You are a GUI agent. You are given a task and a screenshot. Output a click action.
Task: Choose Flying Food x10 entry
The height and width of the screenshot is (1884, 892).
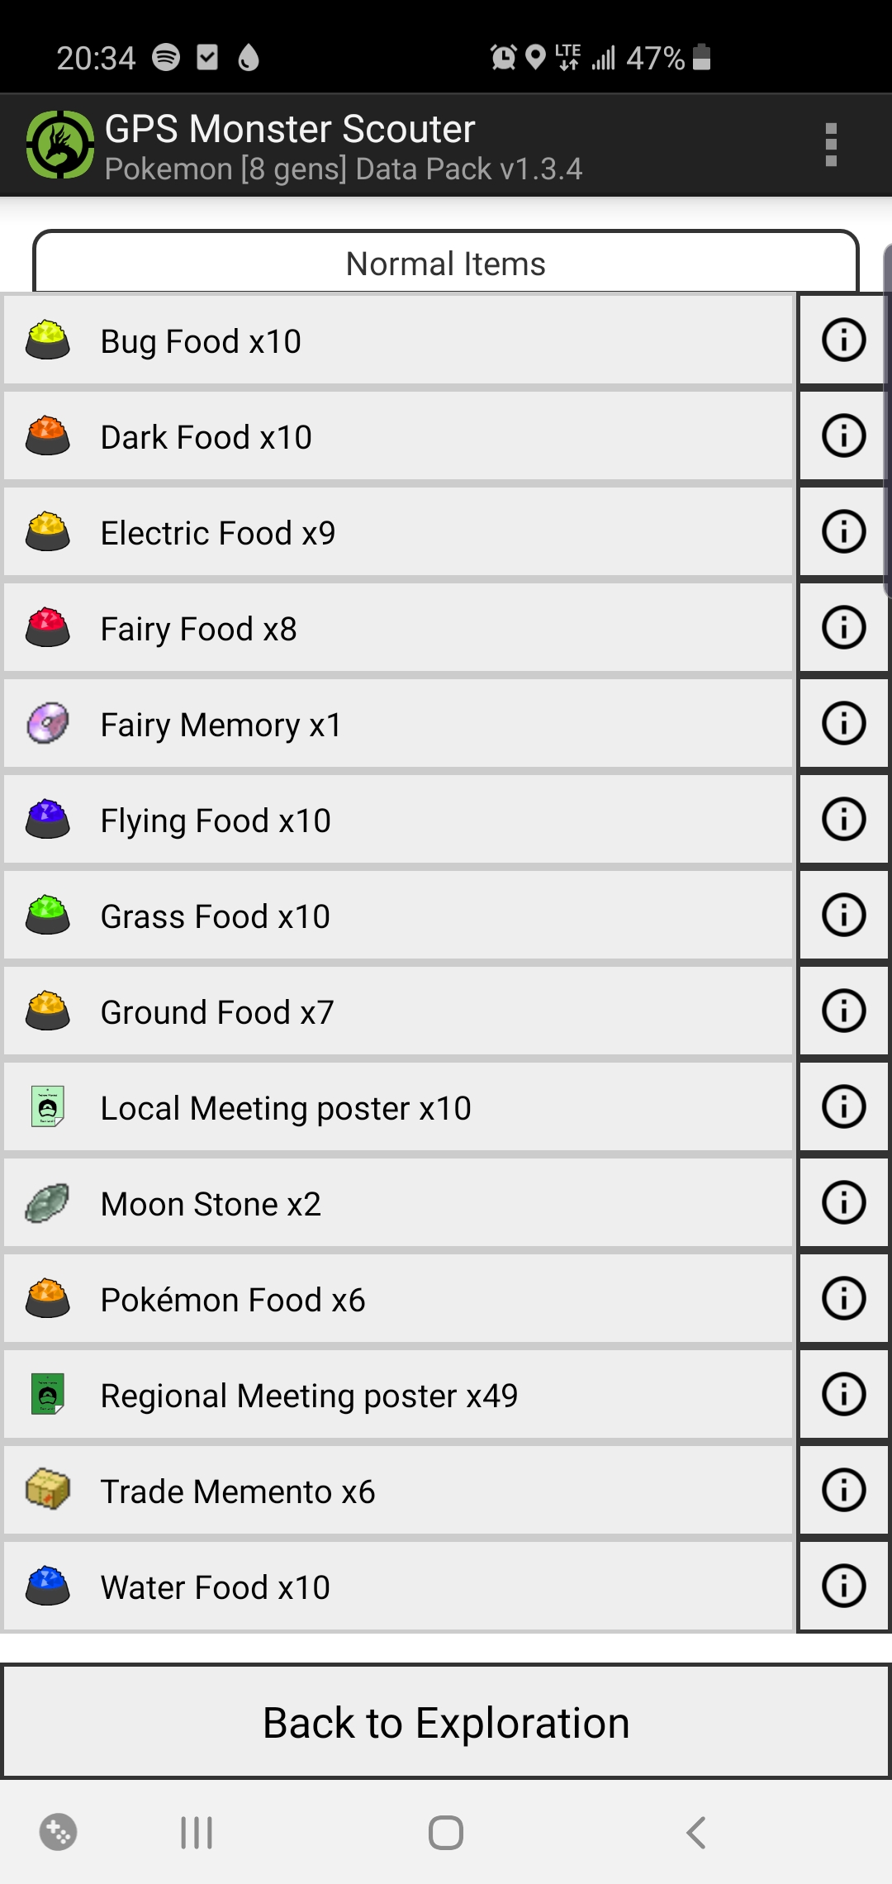point(398,820)
